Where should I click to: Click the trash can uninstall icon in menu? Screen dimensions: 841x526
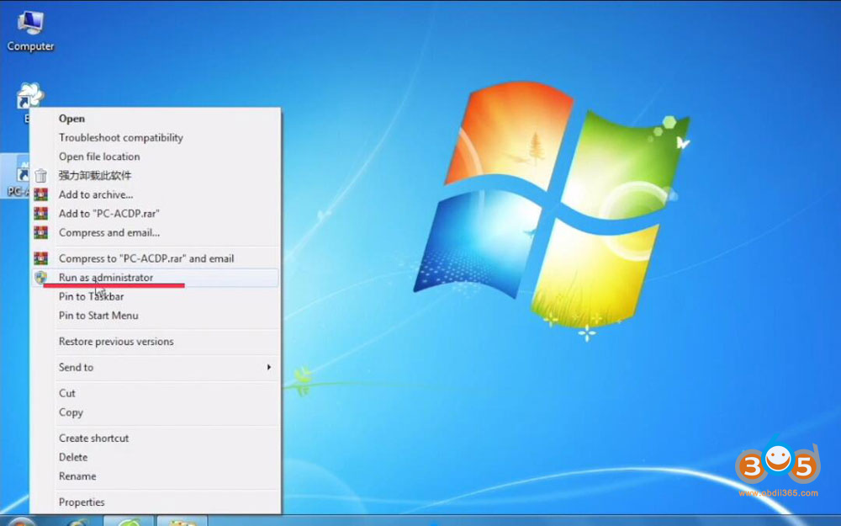[x=40, y=176]
